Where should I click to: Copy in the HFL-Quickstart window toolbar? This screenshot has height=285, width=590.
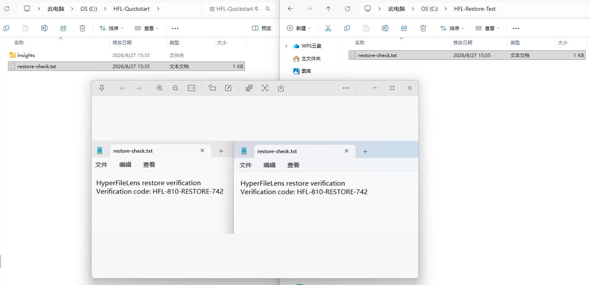pyautogui.click(x=6, y=28)
